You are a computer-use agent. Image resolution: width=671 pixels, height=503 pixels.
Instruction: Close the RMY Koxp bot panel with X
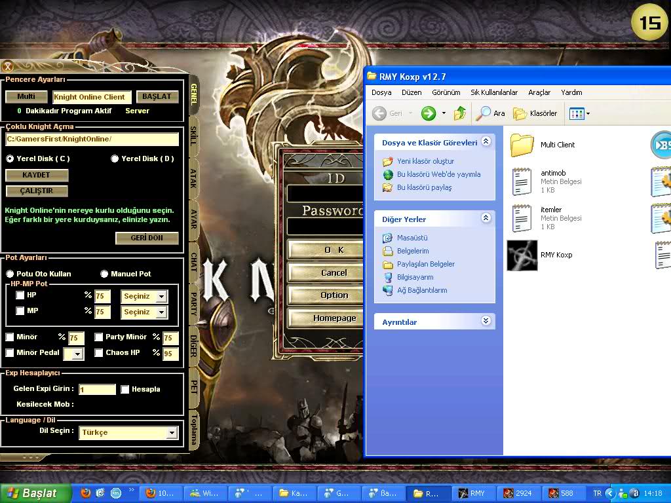[7, 66]
